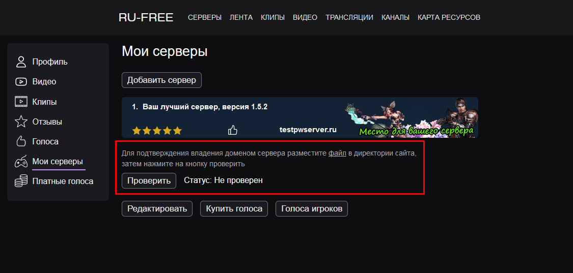The height and width of the screenshot is (273, 573).
Task: Open the Голоса игроков button
Action: (312, 209)
